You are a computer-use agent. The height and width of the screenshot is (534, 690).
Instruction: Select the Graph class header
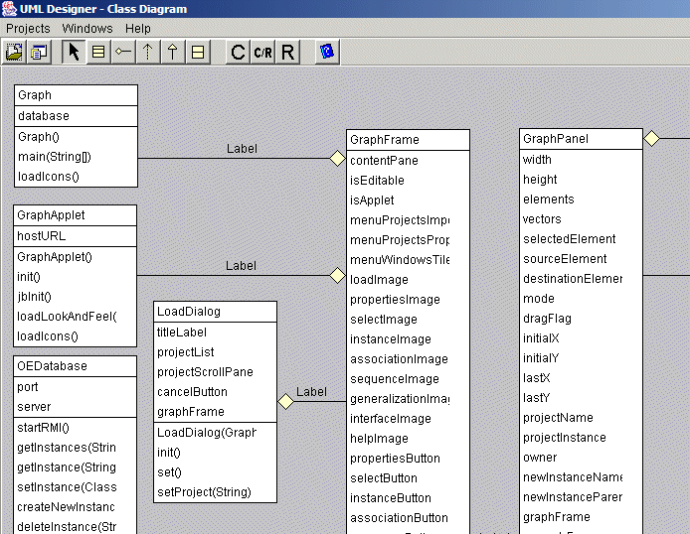(x=77, y=95)
